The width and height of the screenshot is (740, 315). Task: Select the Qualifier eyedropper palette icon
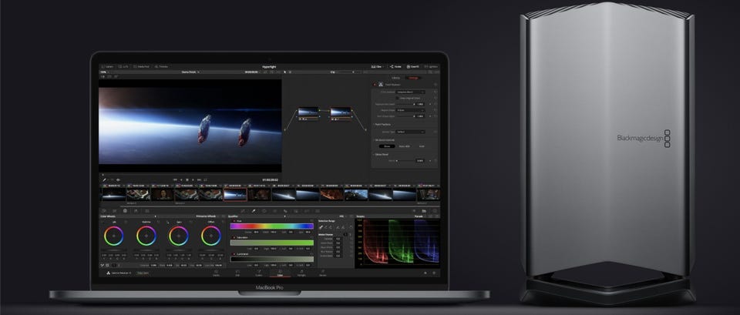click(254, 211)
